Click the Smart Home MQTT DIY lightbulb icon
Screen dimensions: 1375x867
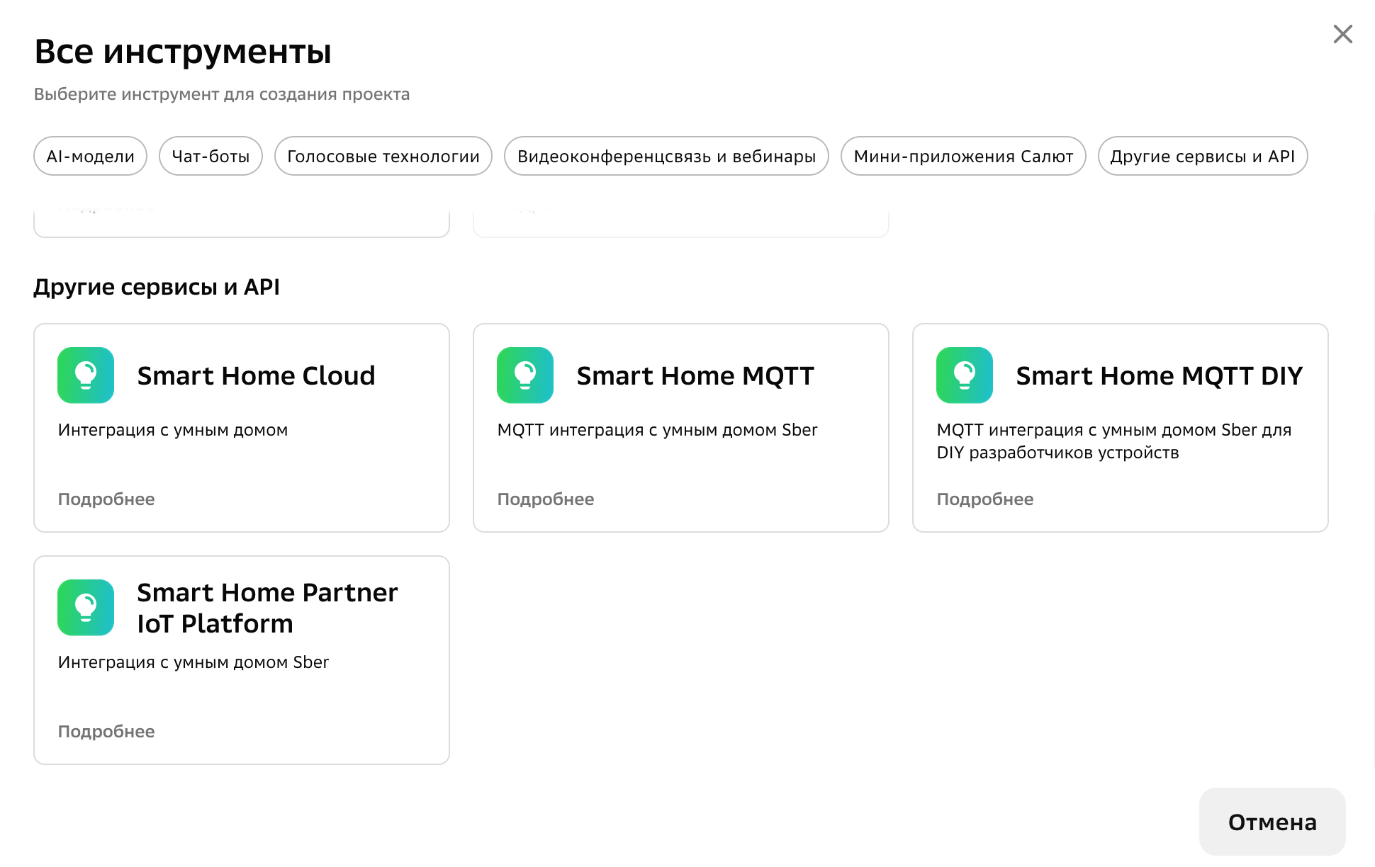[964, 375]
